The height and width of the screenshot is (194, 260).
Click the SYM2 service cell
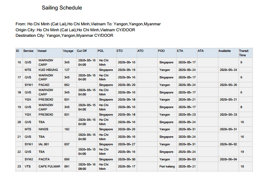tap(29, 159)
